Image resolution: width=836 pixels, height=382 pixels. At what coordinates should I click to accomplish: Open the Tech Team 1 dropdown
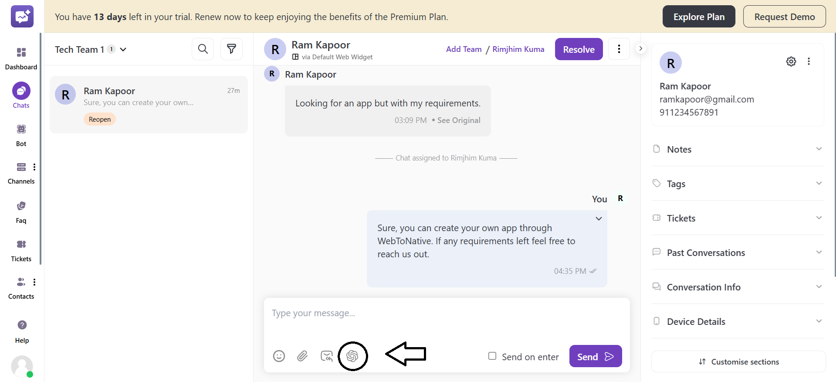point(123,49)
